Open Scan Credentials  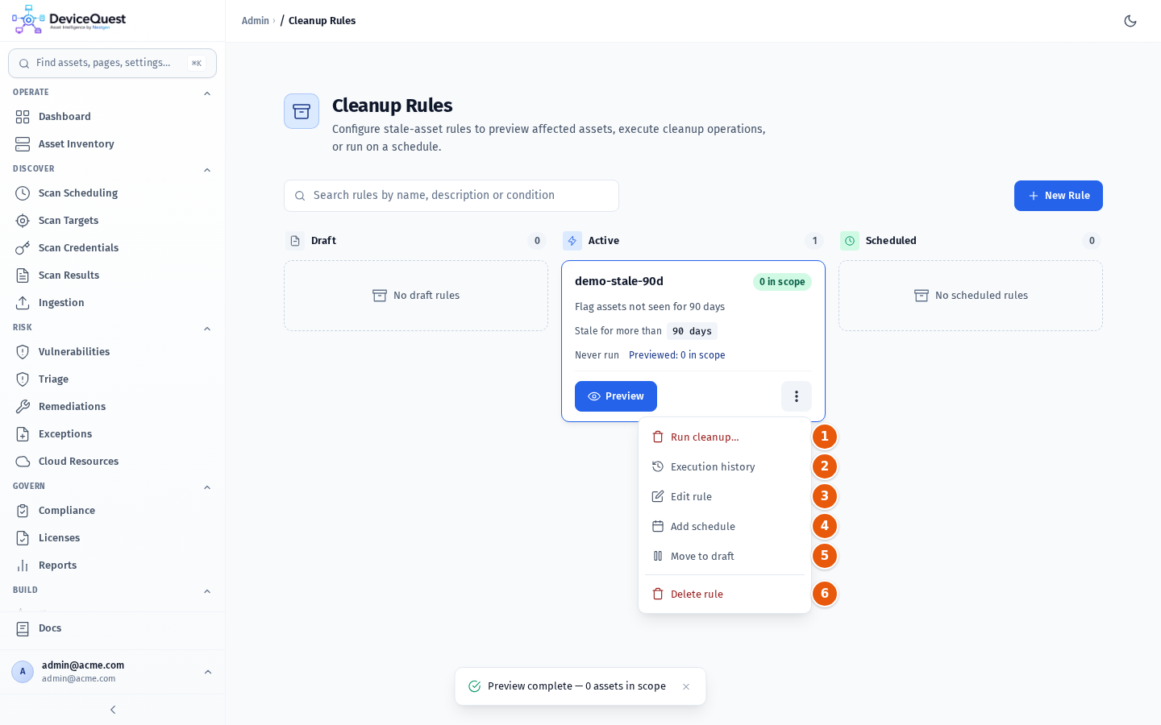(x=112, y=248)
